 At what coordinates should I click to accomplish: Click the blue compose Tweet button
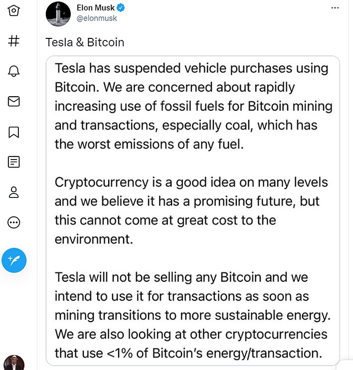[x=14, y=260]
